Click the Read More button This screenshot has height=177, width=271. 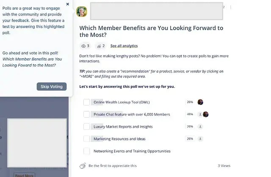[25, 175]
